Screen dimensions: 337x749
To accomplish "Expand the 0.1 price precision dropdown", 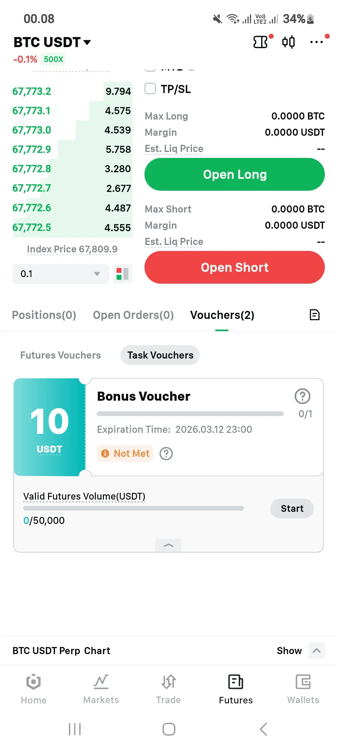I will tap(61, 274).
